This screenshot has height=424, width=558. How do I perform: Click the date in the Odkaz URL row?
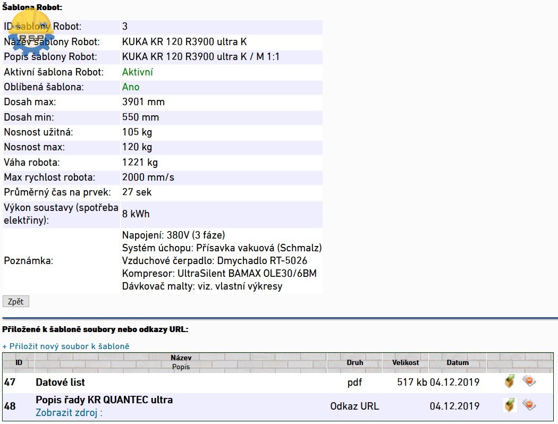click(x=455, y=406)
